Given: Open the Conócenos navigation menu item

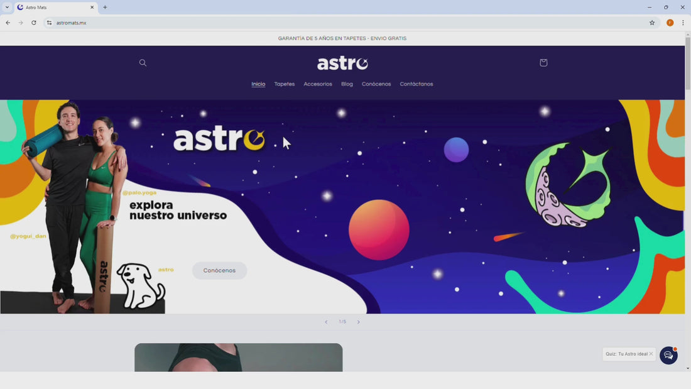Looking at the screenshot, I should [376, 84].
